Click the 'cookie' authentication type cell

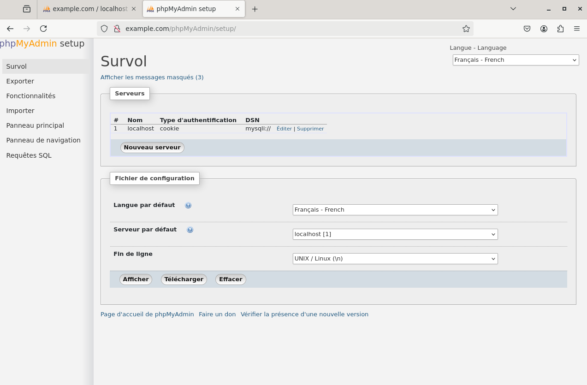[x=169, y=129]
